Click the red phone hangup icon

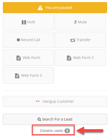click(x=38, y=101)
